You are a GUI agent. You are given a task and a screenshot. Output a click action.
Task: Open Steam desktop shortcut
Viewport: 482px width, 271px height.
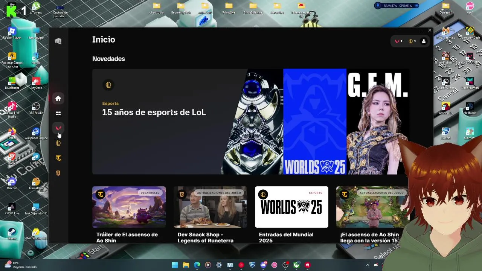click(x=12, y=234)
